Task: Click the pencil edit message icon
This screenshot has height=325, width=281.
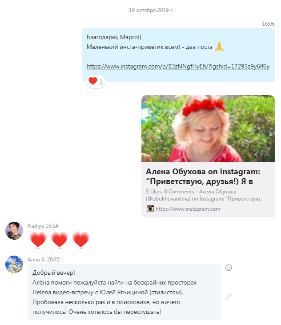Action: pyautogui.click(x=229, y=297)
